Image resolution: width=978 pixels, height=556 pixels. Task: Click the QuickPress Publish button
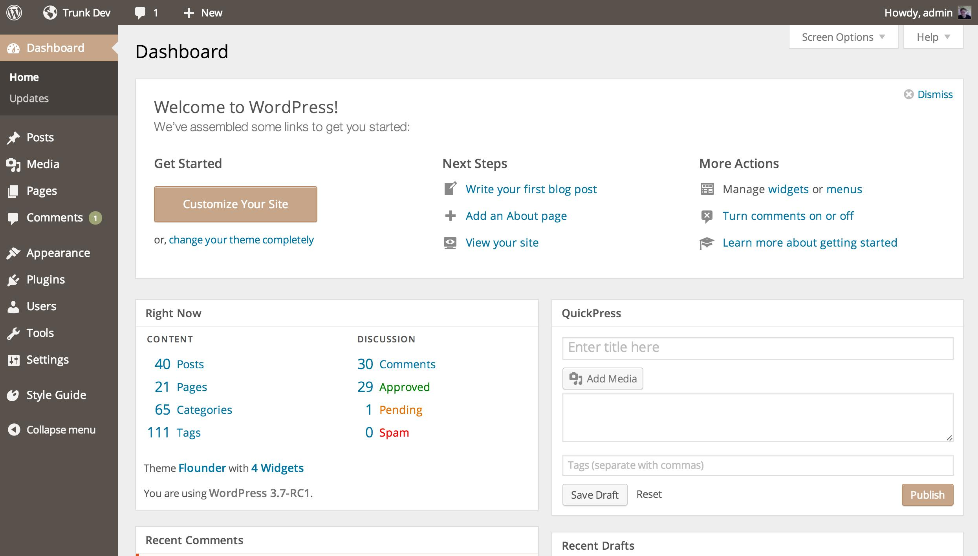[927, 495]
